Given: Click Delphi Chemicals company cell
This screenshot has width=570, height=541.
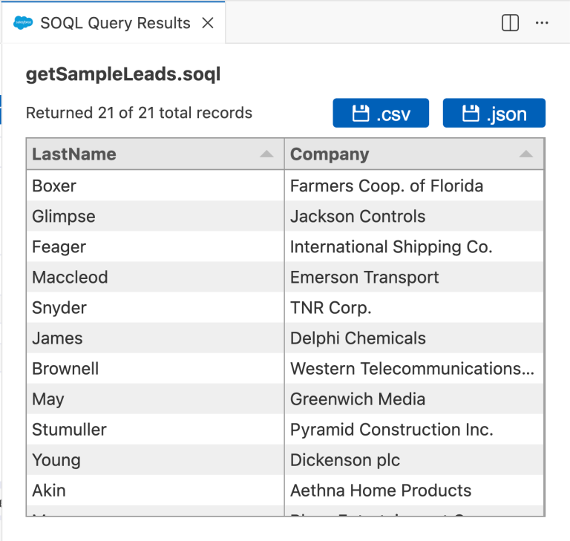Looking at the screenshot, I should point(414,338).
